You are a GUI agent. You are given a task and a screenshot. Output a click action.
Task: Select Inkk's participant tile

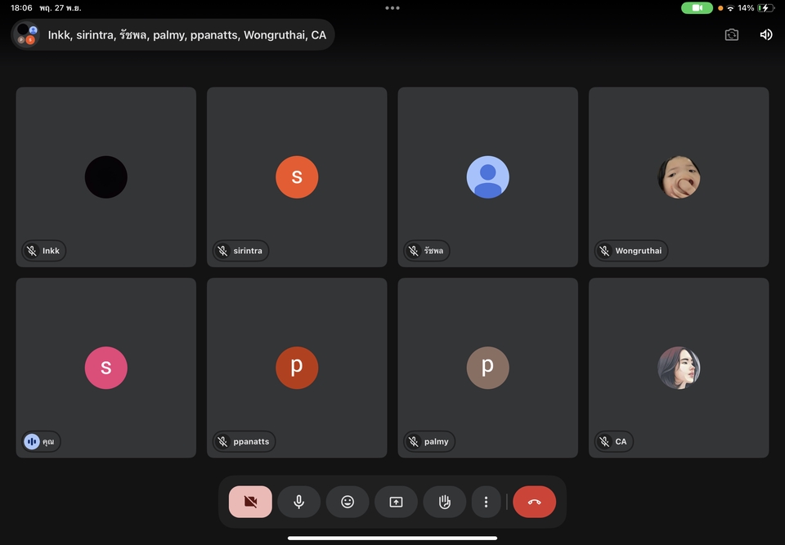(106, 176)
